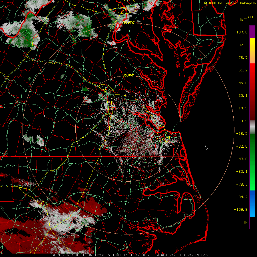This screenshot has height=257, width=257.
Task: Select the 30.1 scale value
Action: coord(243,96)
